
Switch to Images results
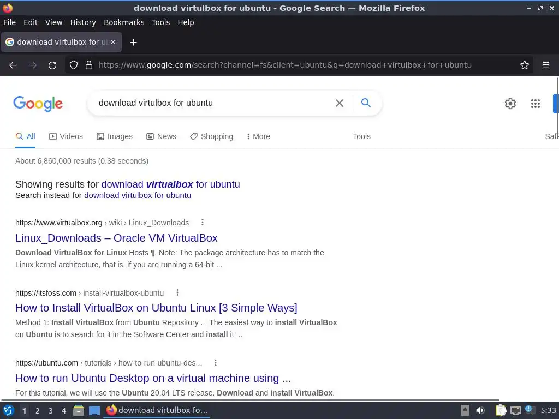(115, 136)
